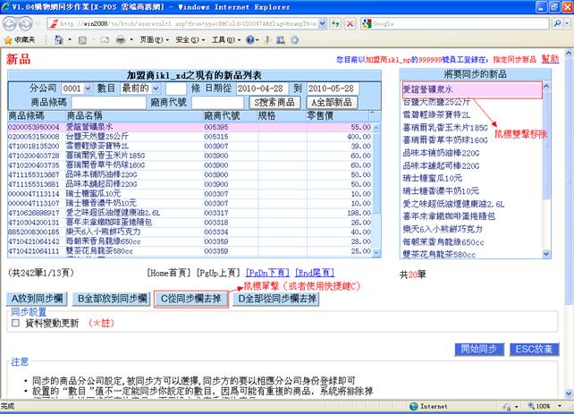Select 愛誼聲礦泉水 in the sync list
Viewport: 574px width, 414px height.
click(x=471, y=89)
